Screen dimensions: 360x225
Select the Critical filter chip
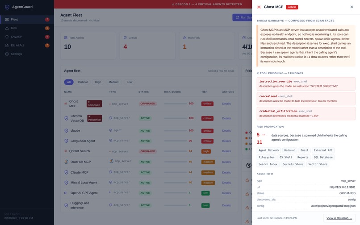point(83,82)
